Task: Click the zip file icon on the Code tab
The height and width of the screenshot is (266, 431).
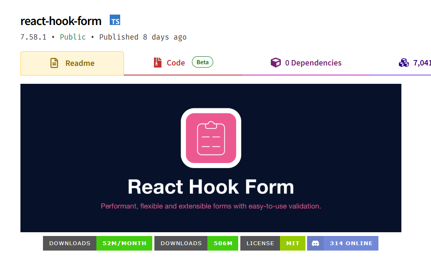Action: (x=157, y=62)
